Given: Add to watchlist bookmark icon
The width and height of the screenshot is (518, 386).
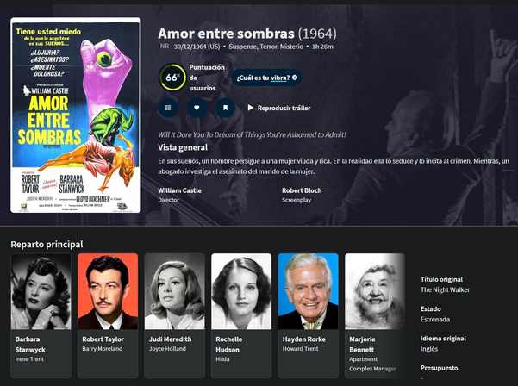Looking at the screenshot, I should point(225,108).
